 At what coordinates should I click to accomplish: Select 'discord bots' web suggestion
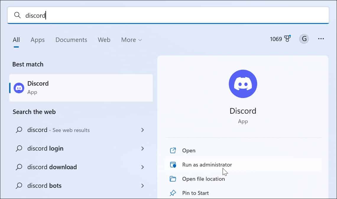pos(81,186)
